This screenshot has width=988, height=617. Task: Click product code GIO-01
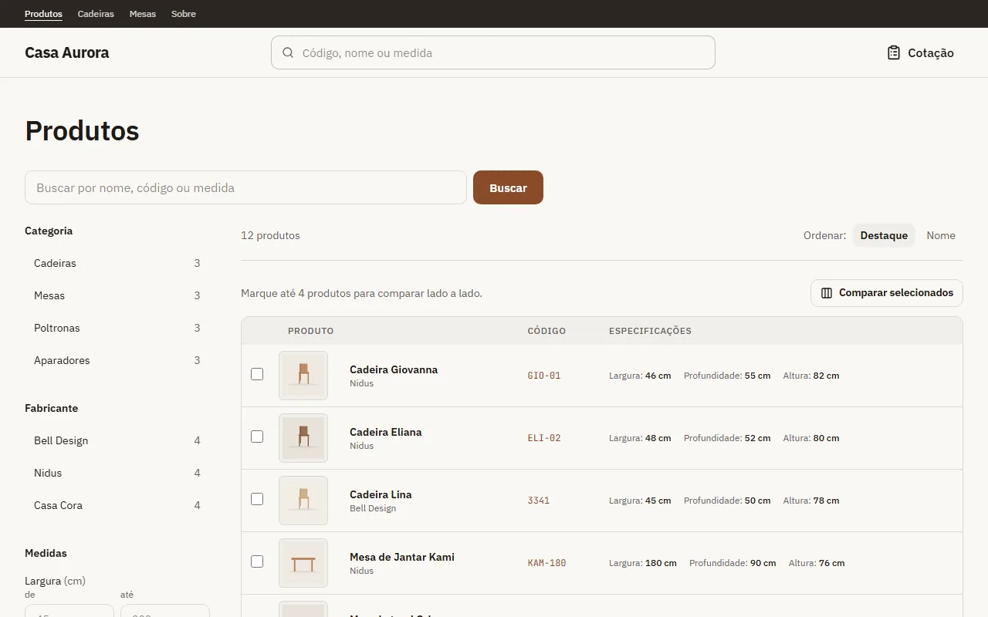pyautogui.click(x=544, y=376)
